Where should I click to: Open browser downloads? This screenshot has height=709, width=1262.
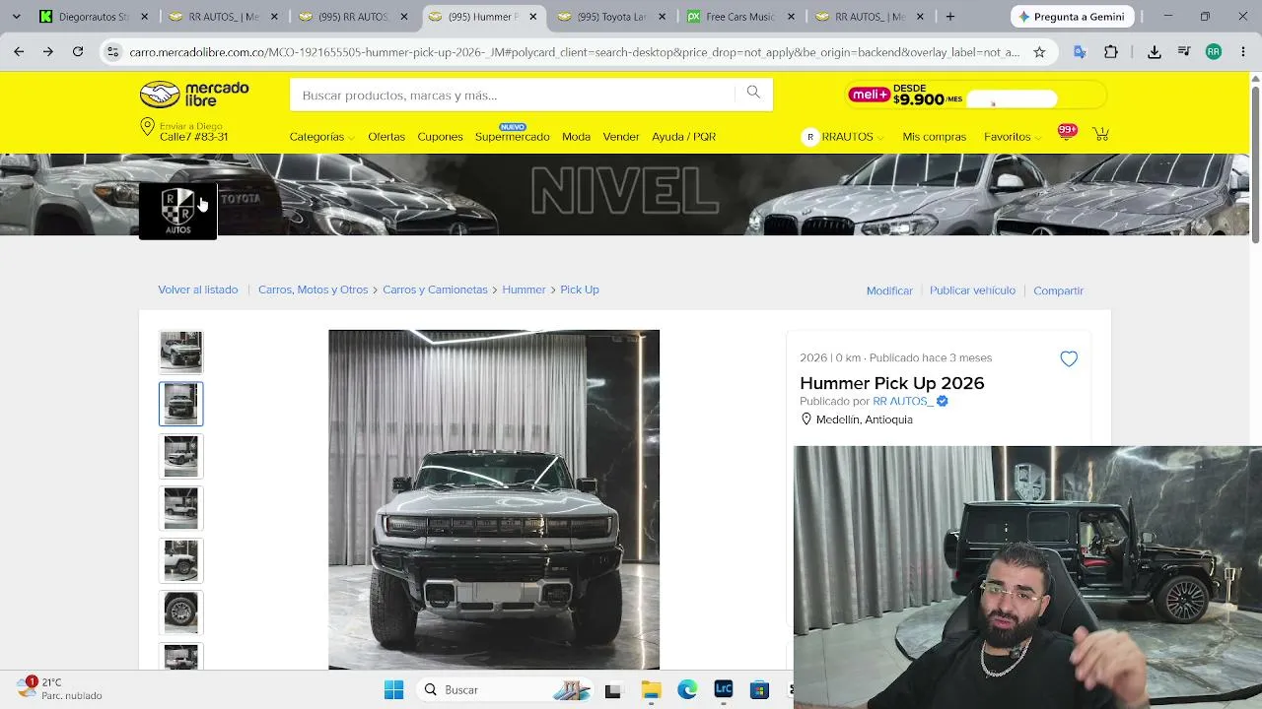[x=1155, y=52]
